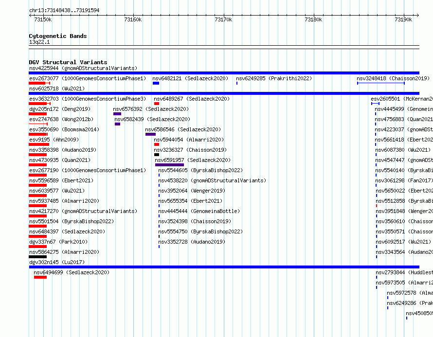Click the left arrow of the ruler
The width and height of the screenshot is (433, 337).
click(30, 16)
